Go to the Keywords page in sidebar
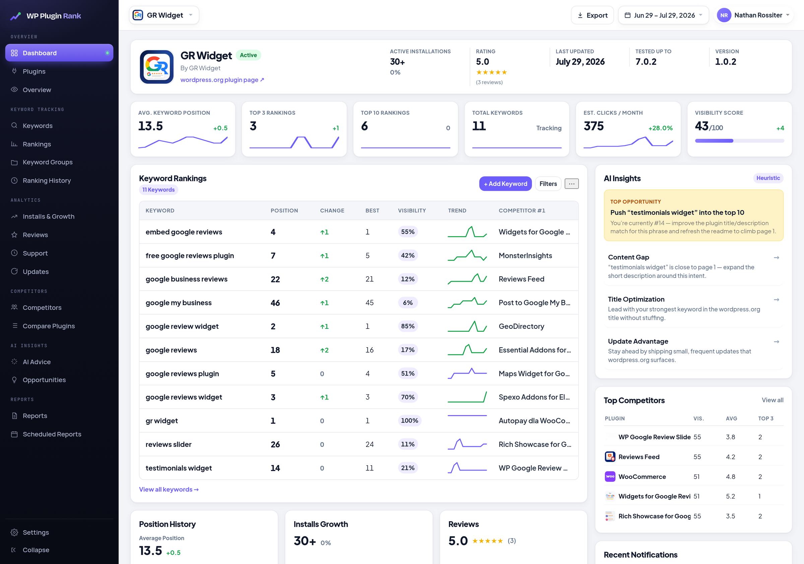Screen dimensions: 804x564 point(59,125)
